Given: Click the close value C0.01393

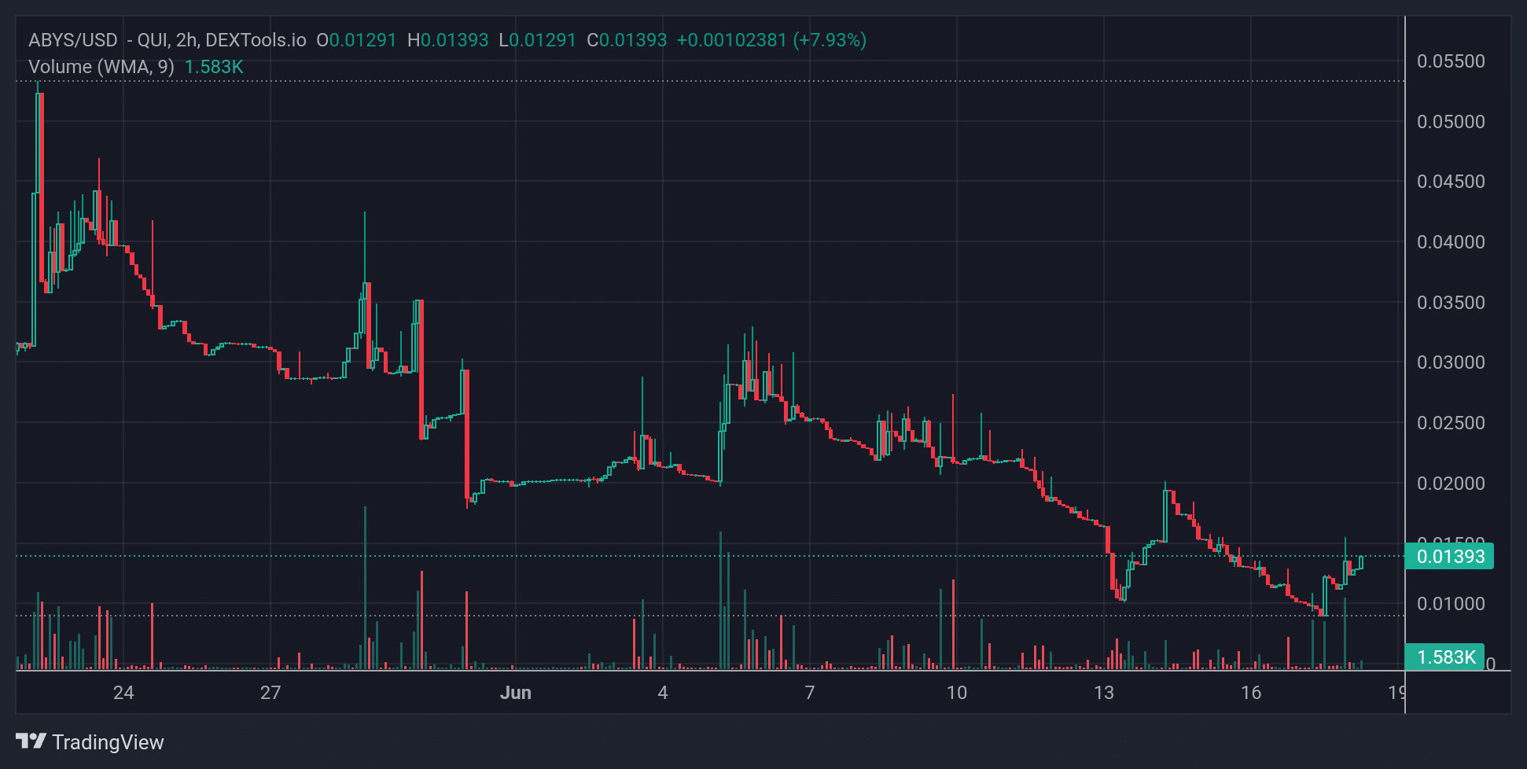Looking at the screenshot, I should tap(627, 40).
